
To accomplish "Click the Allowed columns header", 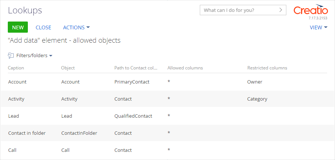I will coord(185,68).
